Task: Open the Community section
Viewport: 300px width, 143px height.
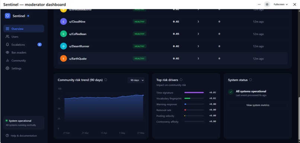Action: pos(24,60)
